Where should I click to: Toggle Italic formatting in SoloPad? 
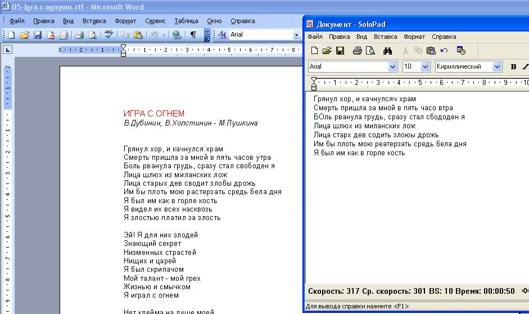click(x=525, y=66)
